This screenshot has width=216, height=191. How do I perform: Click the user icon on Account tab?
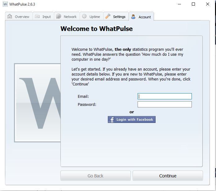pos(133,17)
